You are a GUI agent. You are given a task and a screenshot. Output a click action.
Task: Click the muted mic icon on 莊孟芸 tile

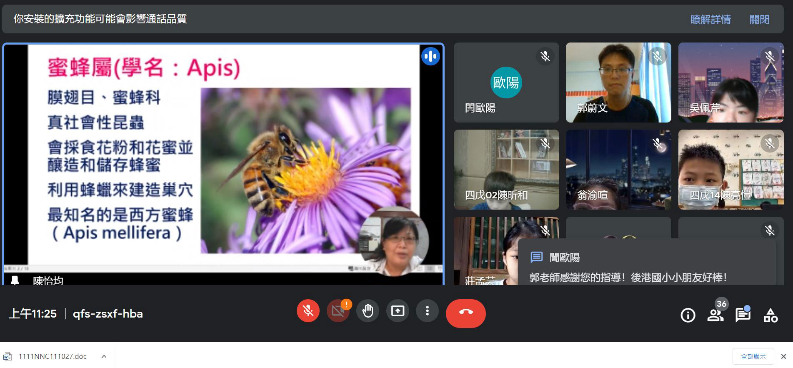click(x=545, y=230)
